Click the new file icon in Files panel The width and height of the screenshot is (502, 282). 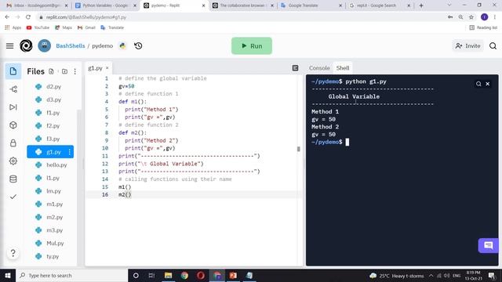pyautogui.click(x=51, y=71)
